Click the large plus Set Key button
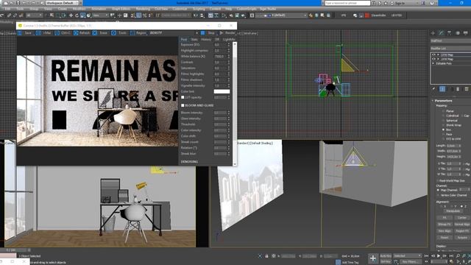Image resolution: width=471 pixels, height=265 pixels. click(373, 258)
